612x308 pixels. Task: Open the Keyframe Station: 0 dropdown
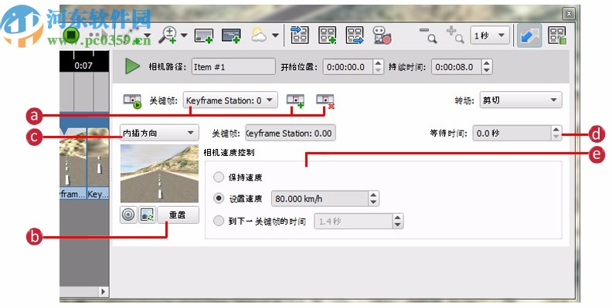(230, 100)
